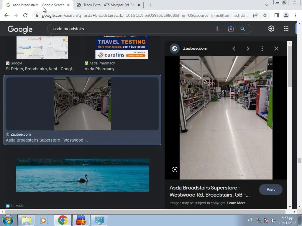Open taskbar clock showing 19/11/2022
Viewport: 302px width, 226px height.
[x=287, y=220]
